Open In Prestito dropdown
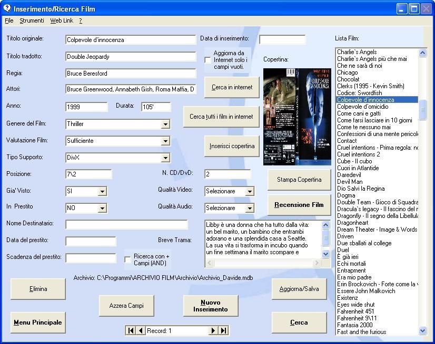 click(x=102, y=208)
